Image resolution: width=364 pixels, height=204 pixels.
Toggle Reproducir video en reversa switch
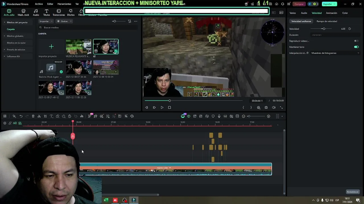[x=356, y=41]
